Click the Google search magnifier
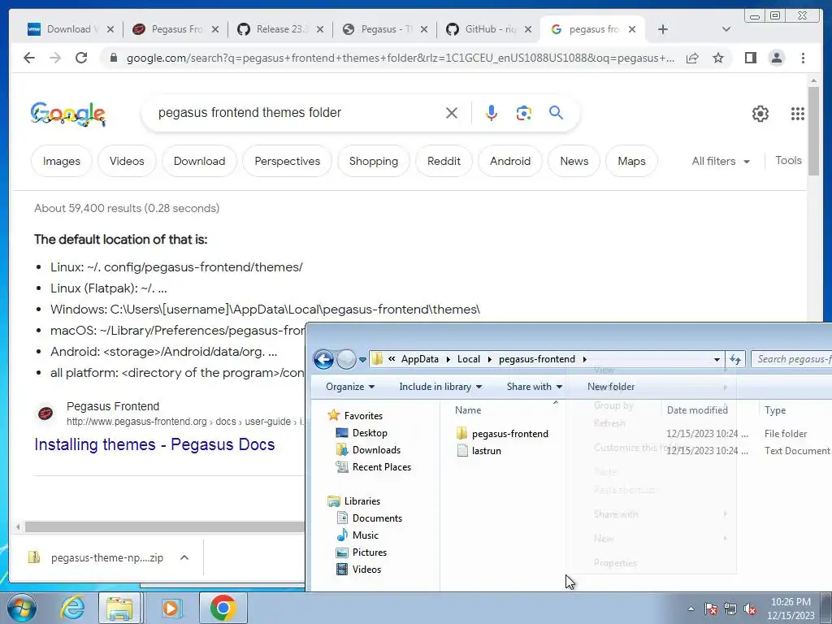The image size is (832, 624). (556, 112)
